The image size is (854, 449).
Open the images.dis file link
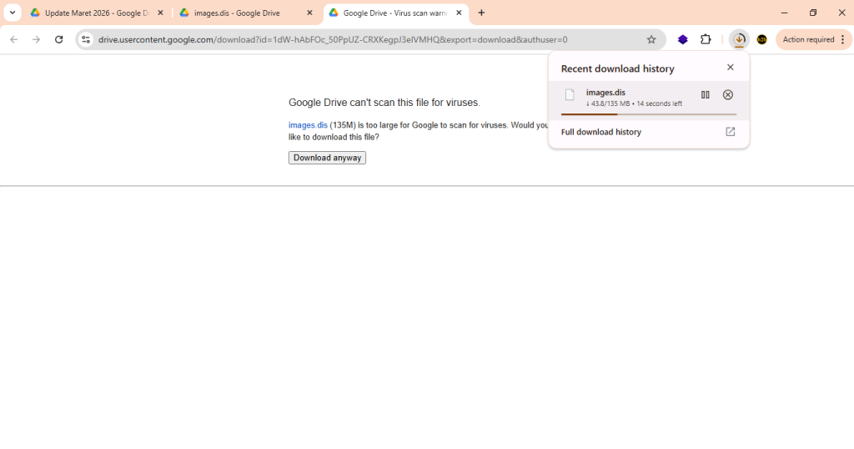coord(308,125)
